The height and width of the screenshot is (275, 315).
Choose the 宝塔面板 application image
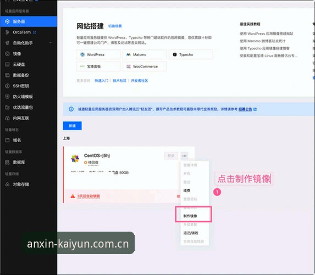click(98, 66)
